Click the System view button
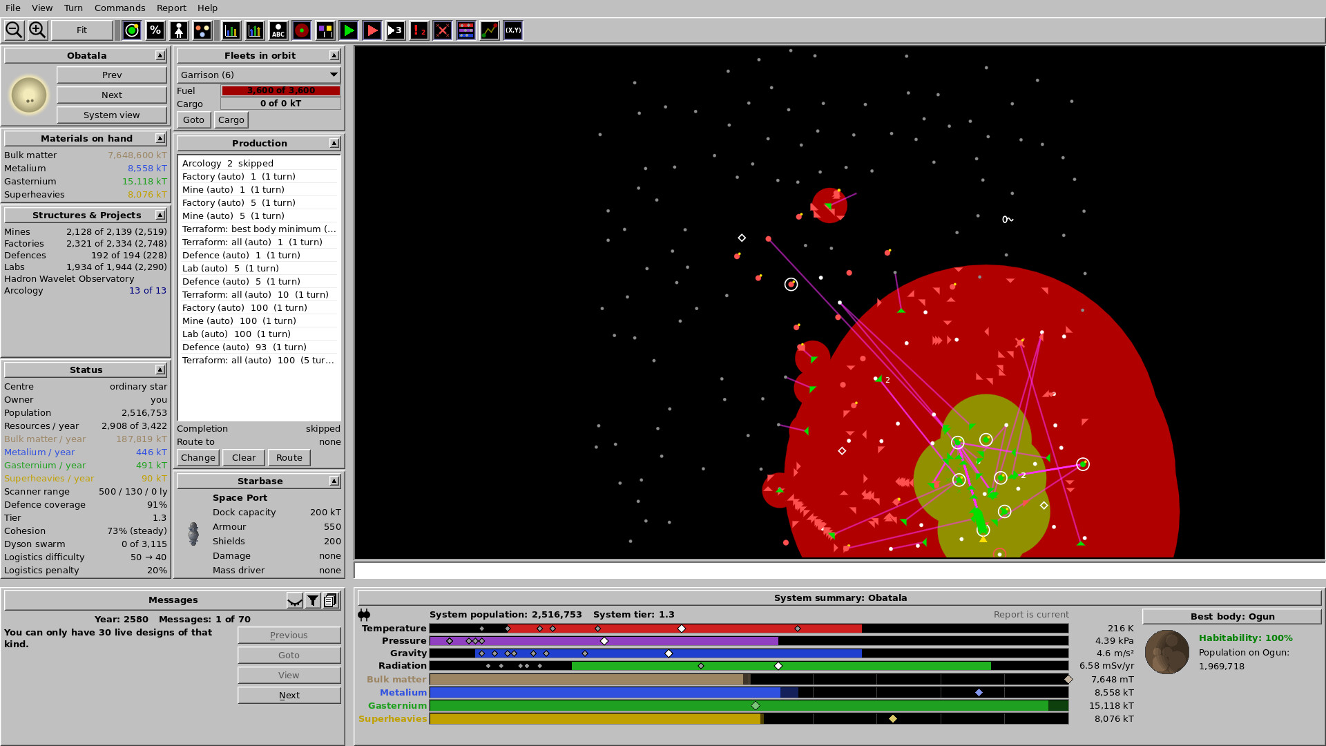 [112, 115]
